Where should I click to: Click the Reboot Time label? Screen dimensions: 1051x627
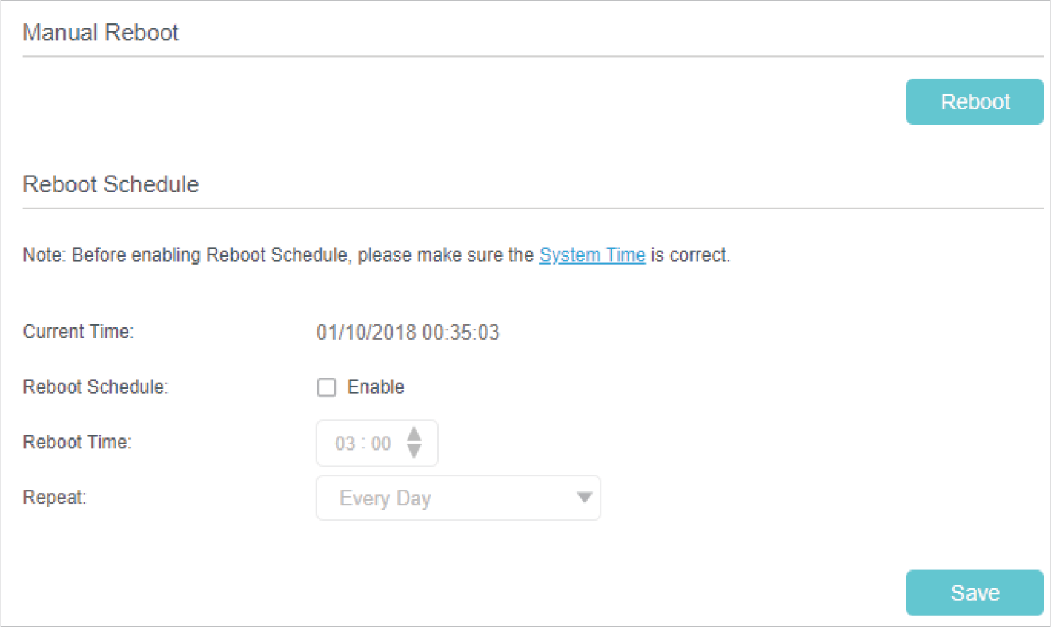click(77, 443)
